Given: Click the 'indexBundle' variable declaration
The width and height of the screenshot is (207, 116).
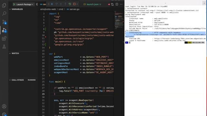Looking at the screenshot, I should tap(61, 66).
